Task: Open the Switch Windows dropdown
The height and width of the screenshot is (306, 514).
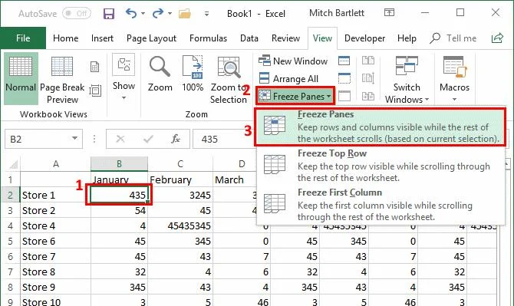Action: coord(407,80)
